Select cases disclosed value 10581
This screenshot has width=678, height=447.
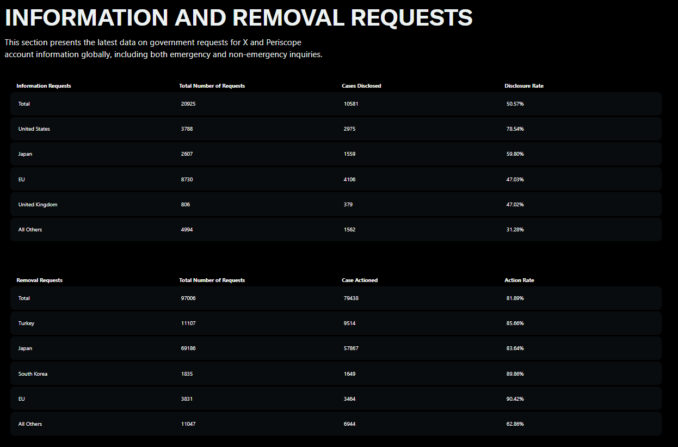tap(351, 103)
